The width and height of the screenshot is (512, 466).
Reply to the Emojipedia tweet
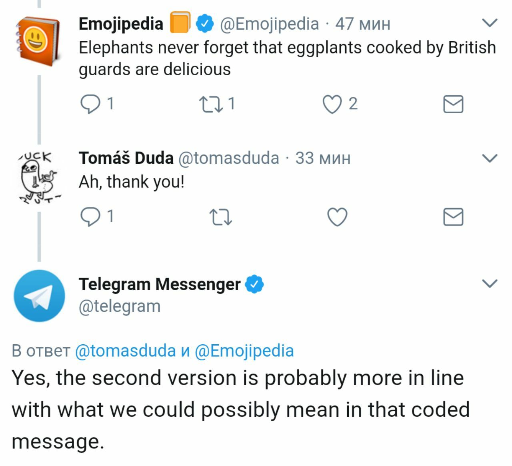(x=90, y=104)
